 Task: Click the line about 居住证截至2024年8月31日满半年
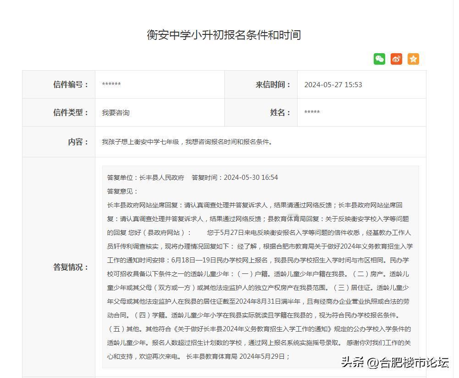[x=258, y=301]
